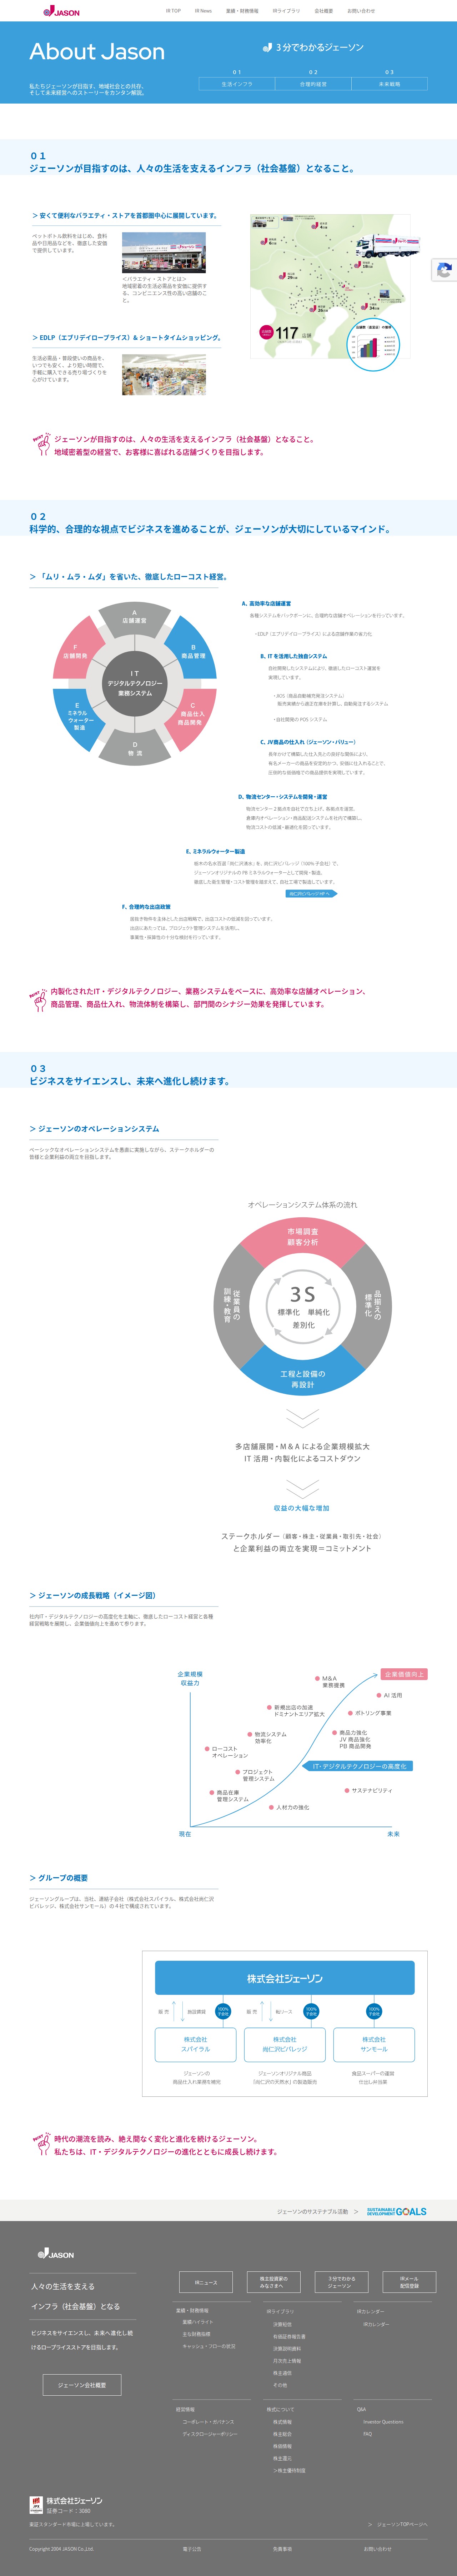The width and height of the screenshot is (457, 2576).
Task: Open IRライブラリ in the header menu
Action: (x=286, y=11)
